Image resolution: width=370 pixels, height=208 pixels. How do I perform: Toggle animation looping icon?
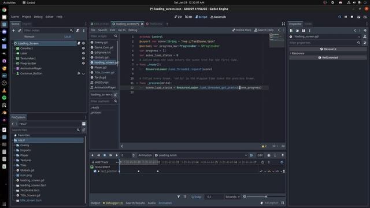point(282,162)
